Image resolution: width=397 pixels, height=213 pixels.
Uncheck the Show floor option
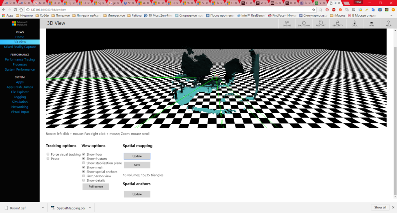tap(84, 154)
